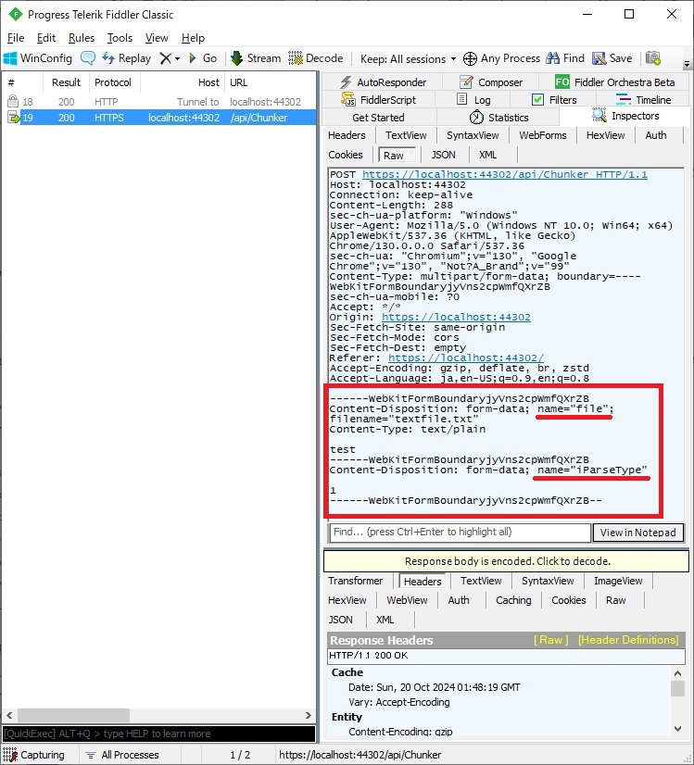Toggle the Stream mode button
The image size is (694, 765).
256,58
